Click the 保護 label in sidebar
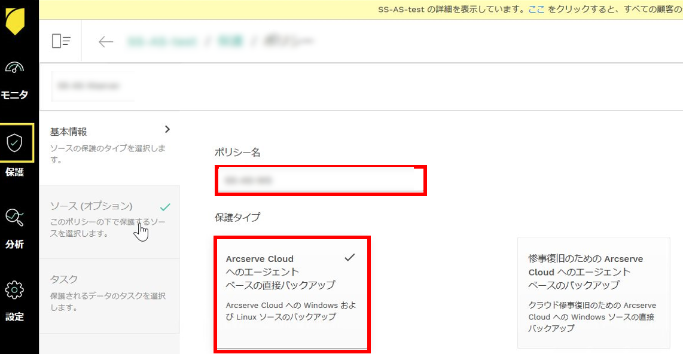 pyautogui.click(x=14, y=172)
